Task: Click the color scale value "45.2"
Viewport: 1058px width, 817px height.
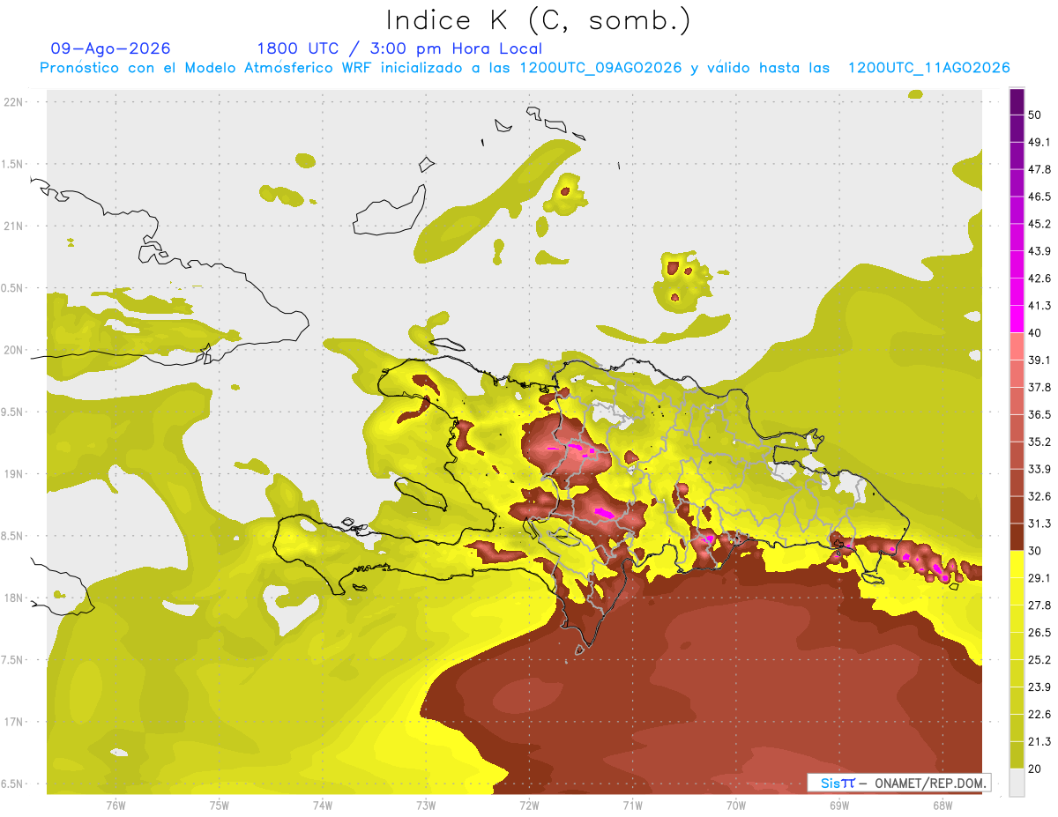Action: tap(1039, 224)
